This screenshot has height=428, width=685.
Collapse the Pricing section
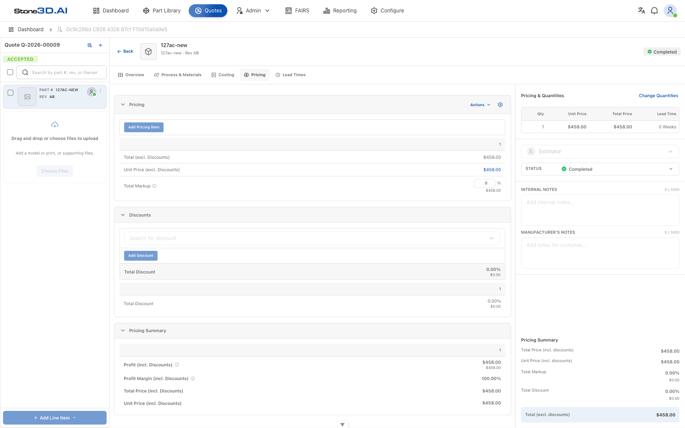click(123, 104)
